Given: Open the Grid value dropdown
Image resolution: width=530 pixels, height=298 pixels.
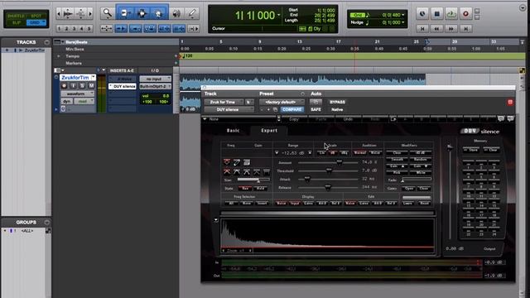Looking at the screenshot, I should coord(403,15).
